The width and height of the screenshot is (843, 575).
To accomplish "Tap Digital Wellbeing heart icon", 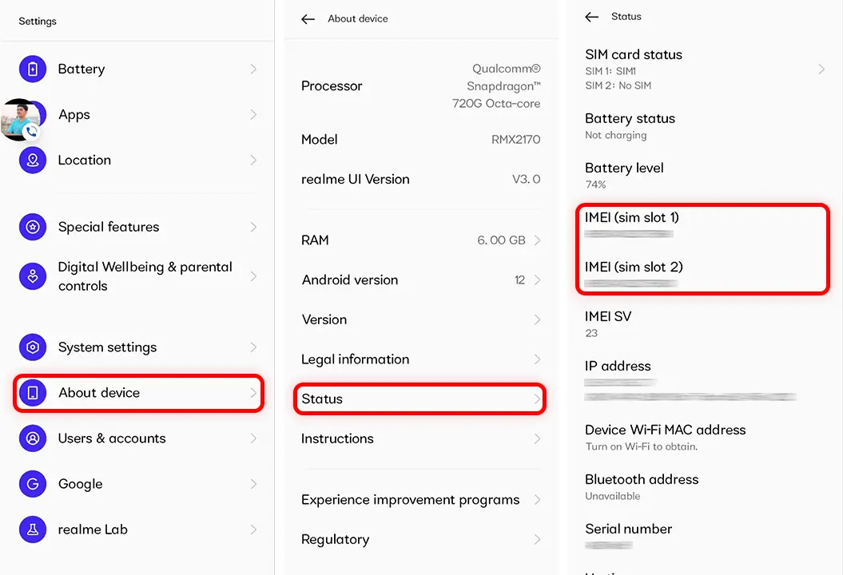I will [x=33, y=276].
